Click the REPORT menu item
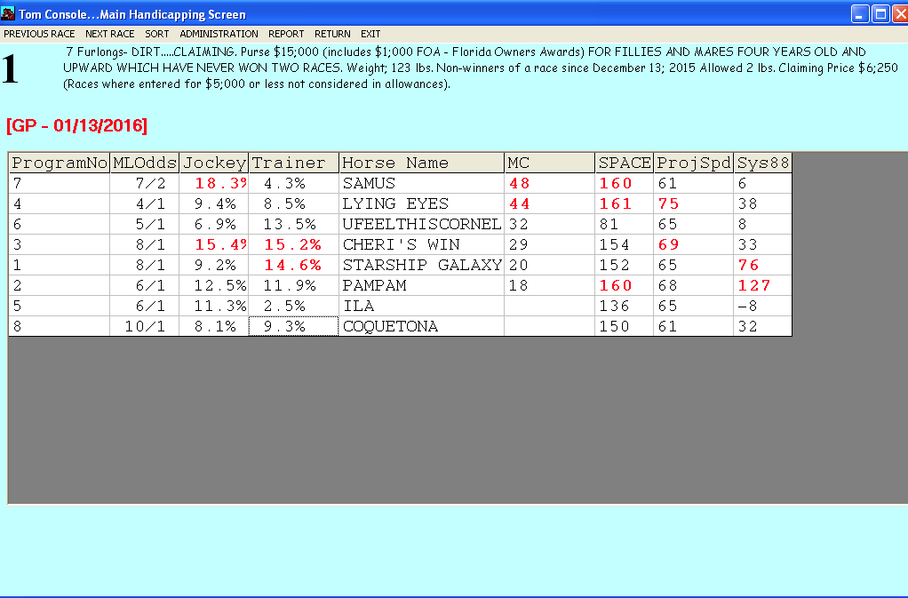 [286, 34]
